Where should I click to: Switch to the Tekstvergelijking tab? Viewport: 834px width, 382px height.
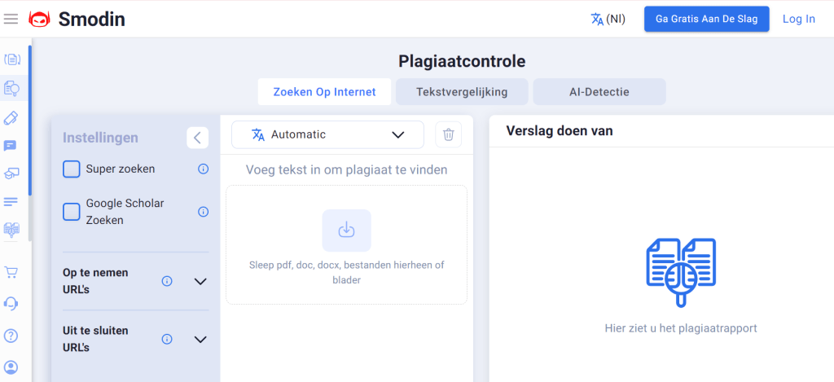coord(462,92)
